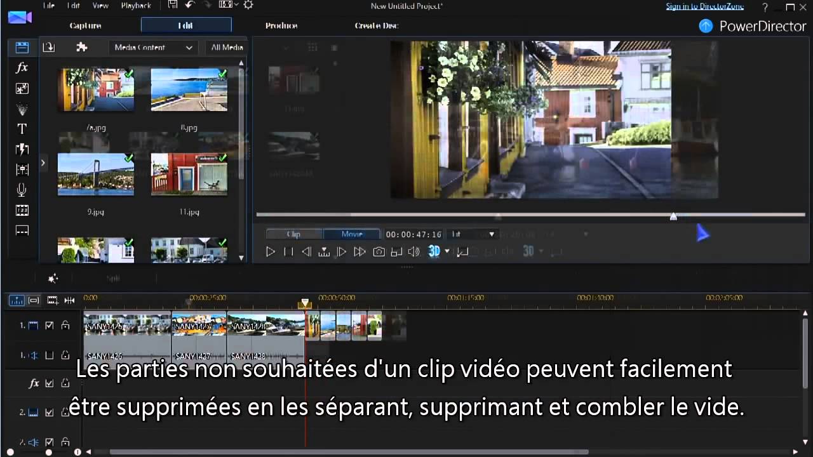Open the Chapter Room filmstrip icon
This screenshot has width=813, height=457.
(x=22, y=210)
